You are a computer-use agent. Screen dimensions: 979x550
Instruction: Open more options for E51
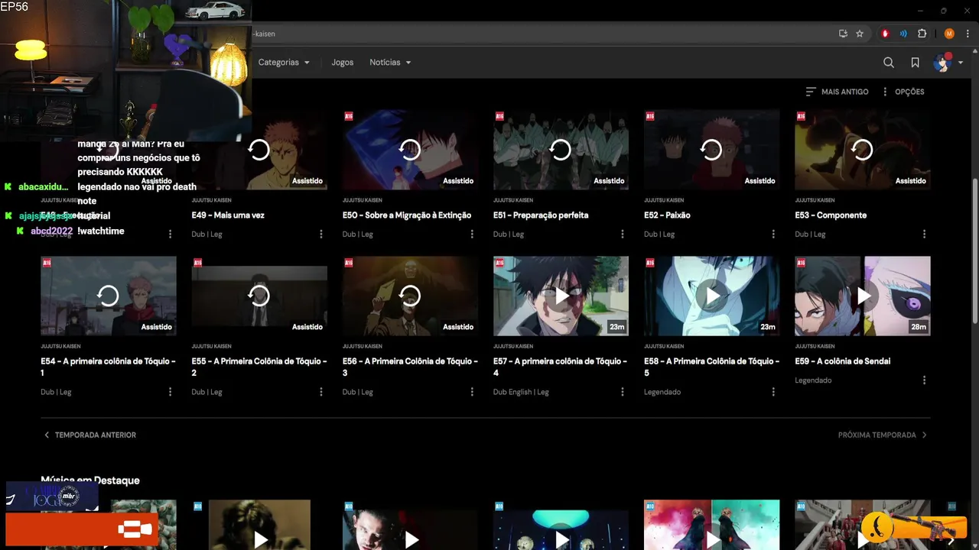(x=623, y=235)
